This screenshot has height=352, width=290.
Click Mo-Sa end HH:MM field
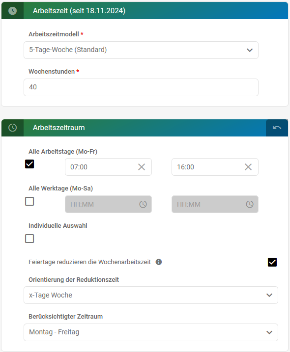point(215,204)
